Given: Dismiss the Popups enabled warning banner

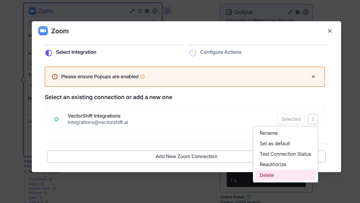Looking at the screenshot, I should click(x=313, y=77).
